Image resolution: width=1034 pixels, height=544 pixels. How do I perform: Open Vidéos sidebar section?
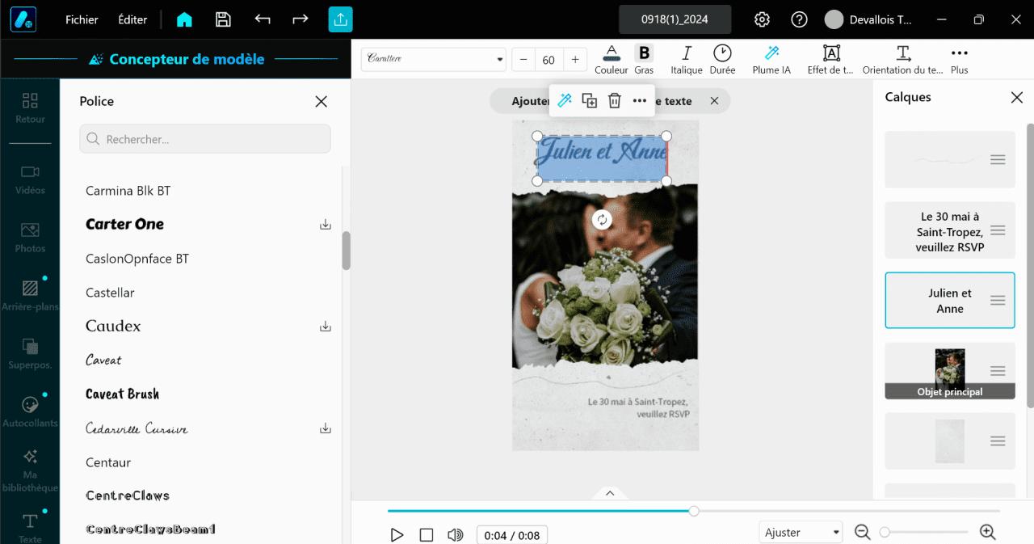30,179
